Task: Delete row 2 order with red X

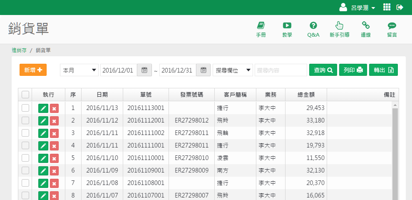Action: click(x=54, y=121)
